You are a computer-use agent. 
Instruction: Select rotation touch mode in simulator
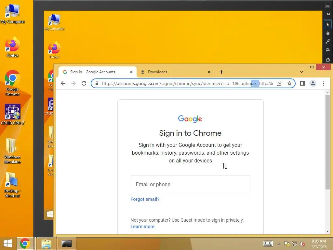[328, 50]
